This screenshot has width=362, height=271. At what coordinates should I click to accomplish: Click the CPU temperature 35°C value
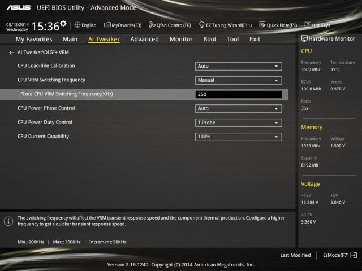pos(335,69)
